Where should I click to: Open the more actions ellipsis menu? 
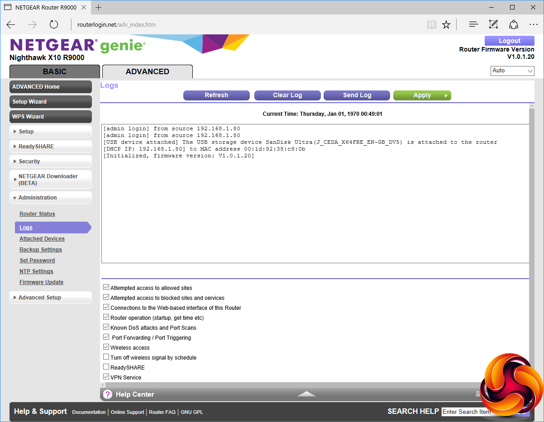point(533,25)
